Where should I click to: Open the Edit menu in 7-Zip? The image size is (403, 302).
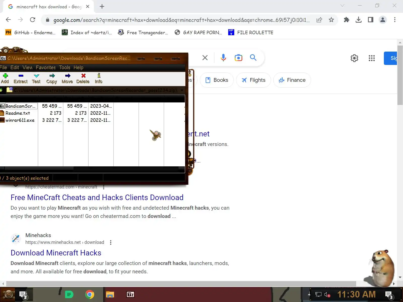pos(15,67)
